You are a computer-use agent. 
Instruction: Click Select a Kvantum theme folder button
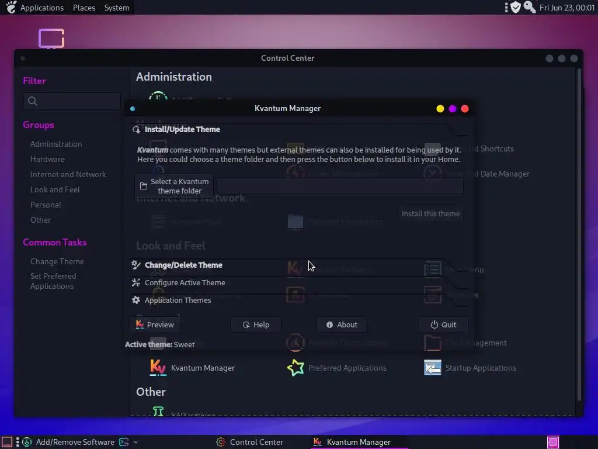(x=174, y=186)
